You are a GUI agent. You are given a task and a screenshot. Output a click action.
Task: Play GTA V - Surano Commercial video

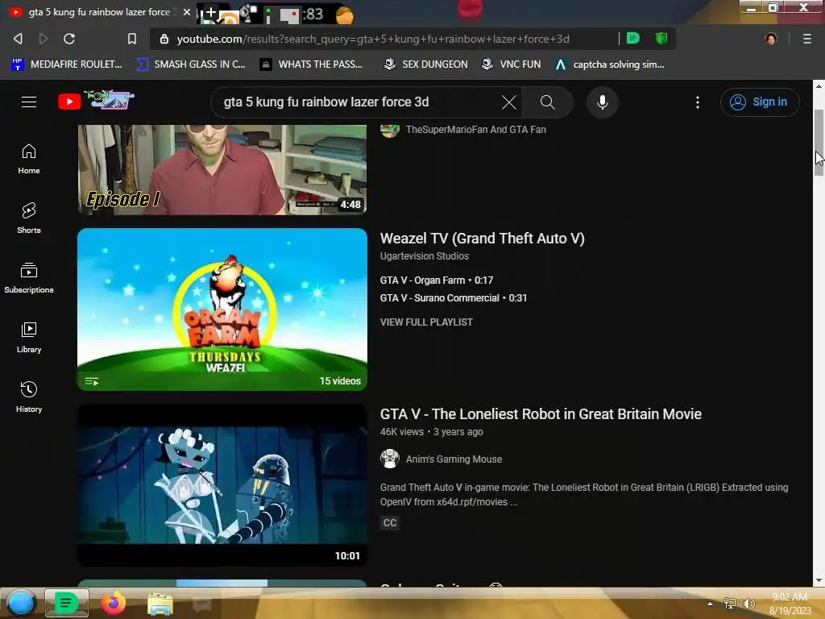[454, 298]
